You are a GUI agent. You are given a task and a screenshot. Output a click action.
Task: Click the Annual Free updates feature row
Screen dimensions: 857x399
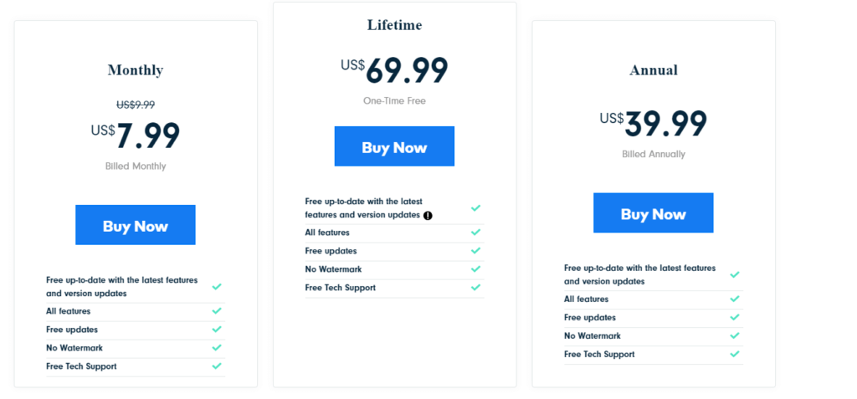point(653,318)
